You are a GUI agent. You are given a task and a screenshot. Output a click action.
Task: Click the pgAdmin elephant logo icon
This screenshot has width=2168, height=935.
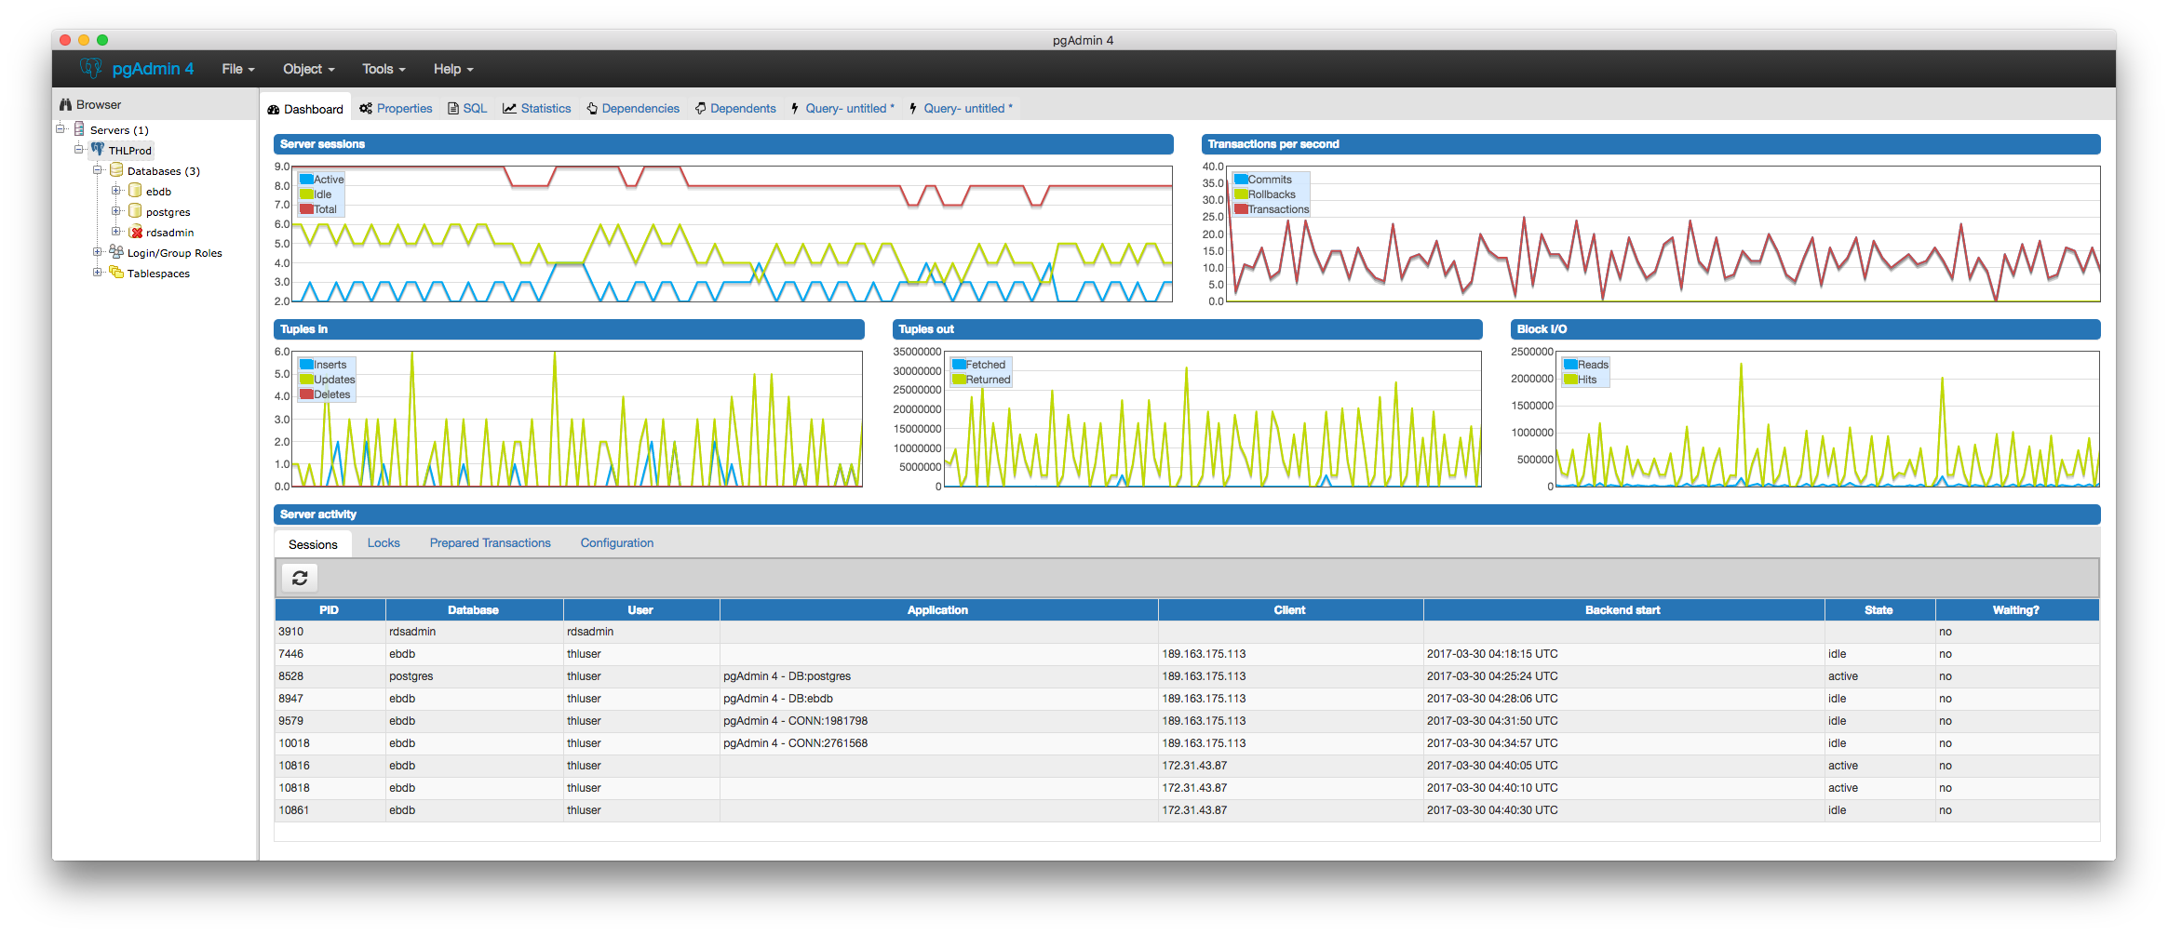click(x=90, y=68)
